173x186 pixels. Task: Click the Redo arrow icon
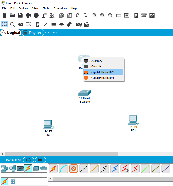(x=85, y=15)
